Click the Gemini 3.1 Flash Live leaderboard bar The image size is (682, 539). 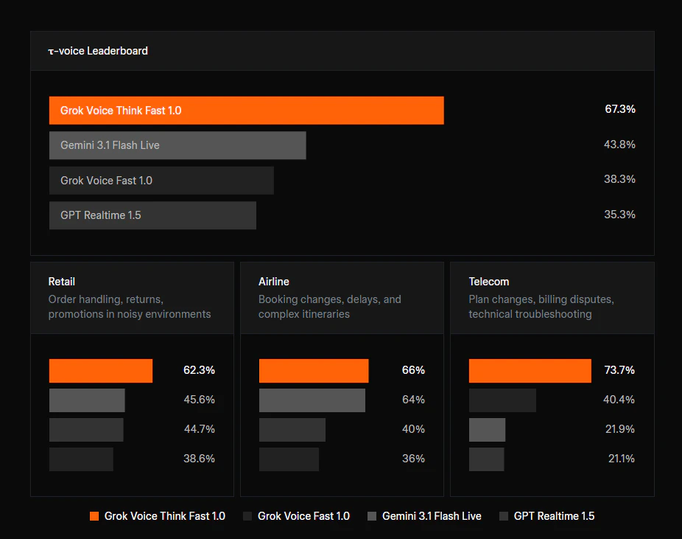[x=177, y=145]
